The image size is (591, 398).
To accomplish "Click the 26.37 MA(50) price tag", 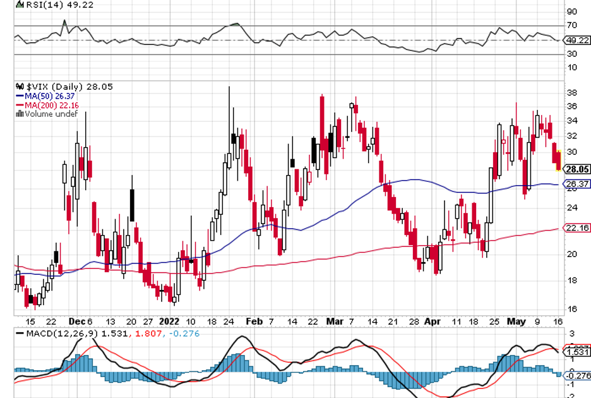I will click(x=577, y=184).
